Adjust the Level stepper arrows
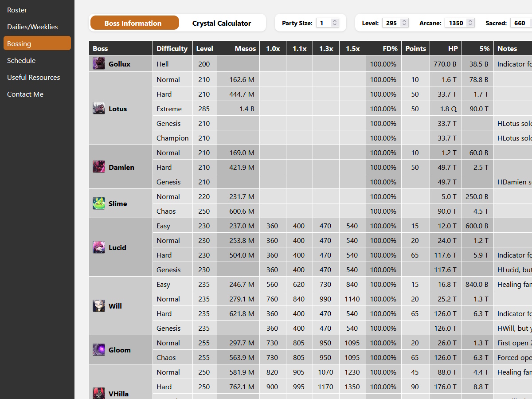Image resolution: width=532 pixels, height=399 pixels. click(x=404, y=23)
